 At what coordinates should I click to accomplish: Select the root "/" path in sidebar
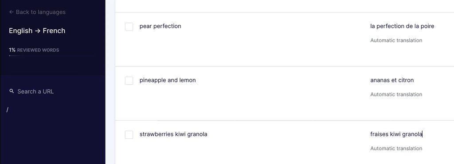8,109
